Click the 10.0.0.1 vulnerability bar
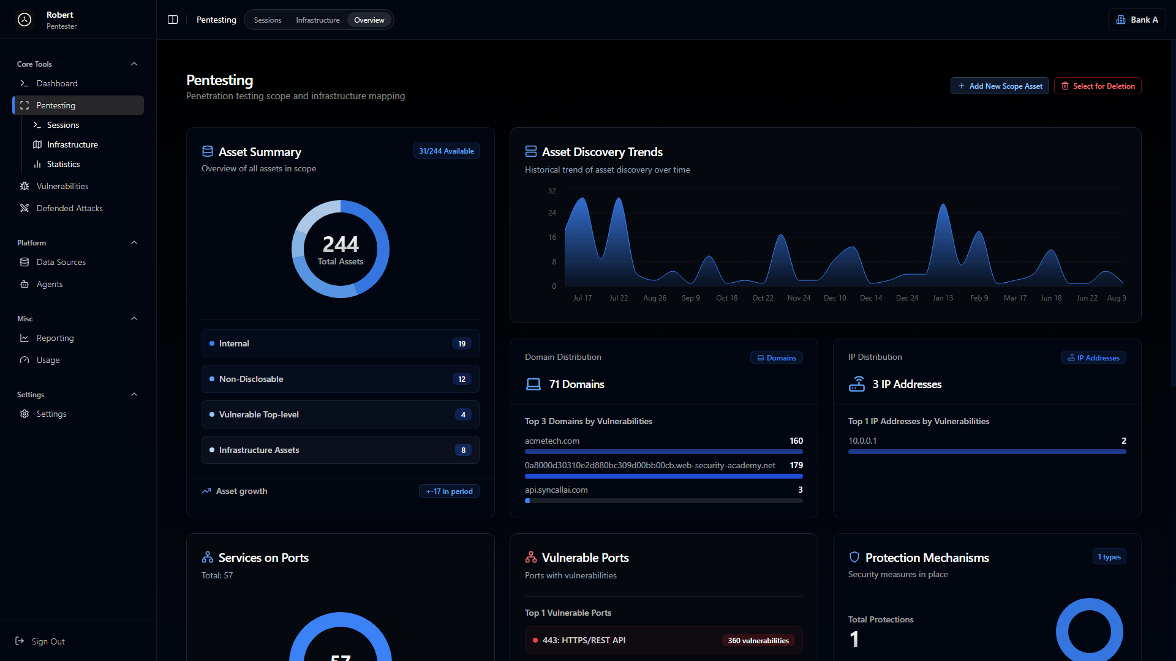Image resolution: width=1176 pixels, height=661 pixels. [x=987, y=452]
